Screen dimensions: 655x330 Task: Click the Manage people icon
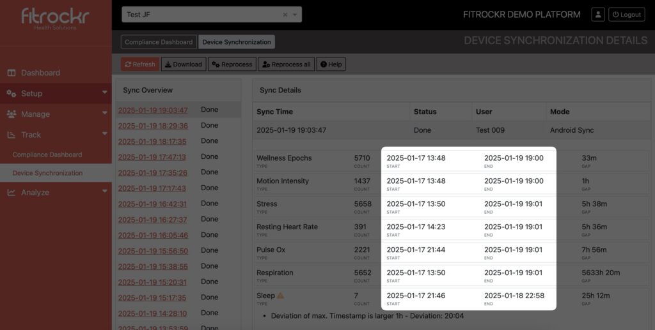(x=12, y=114)
